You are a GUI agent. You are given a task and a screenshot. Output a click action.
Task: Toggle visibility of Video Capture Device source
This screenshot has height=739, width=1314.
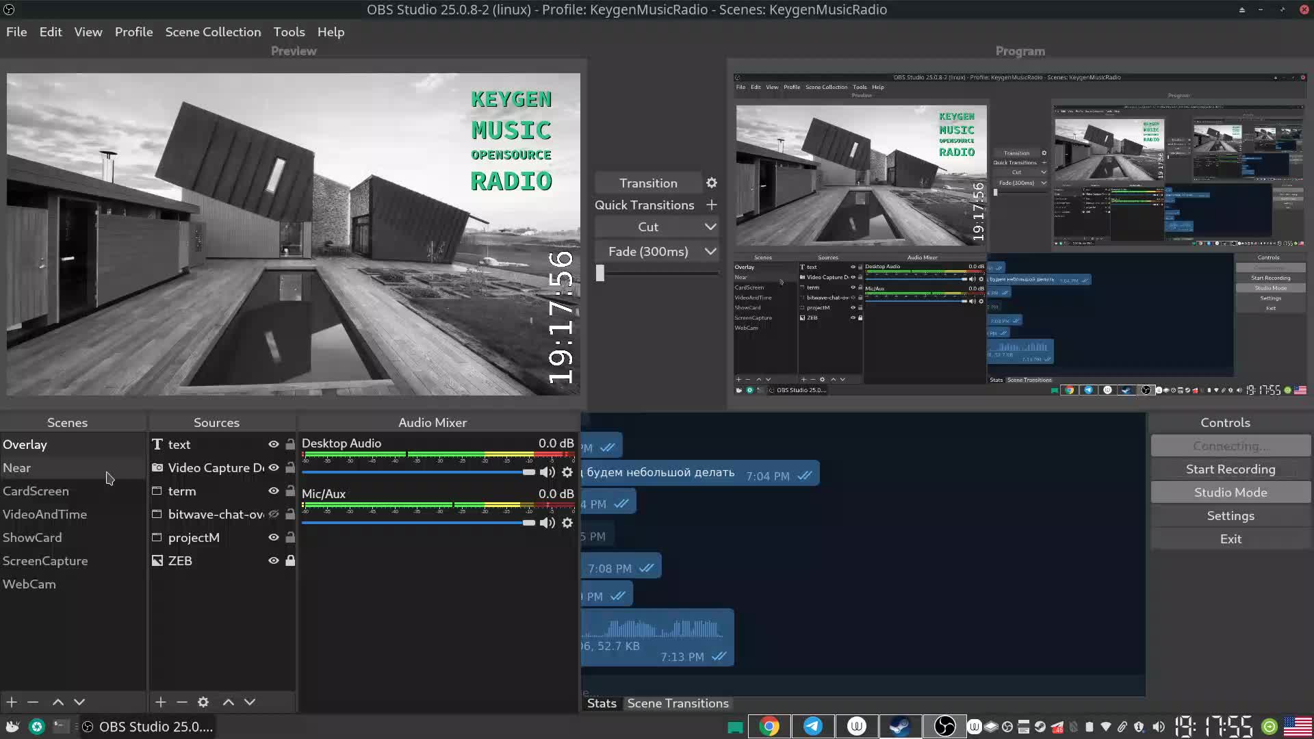tap(274, 467)
